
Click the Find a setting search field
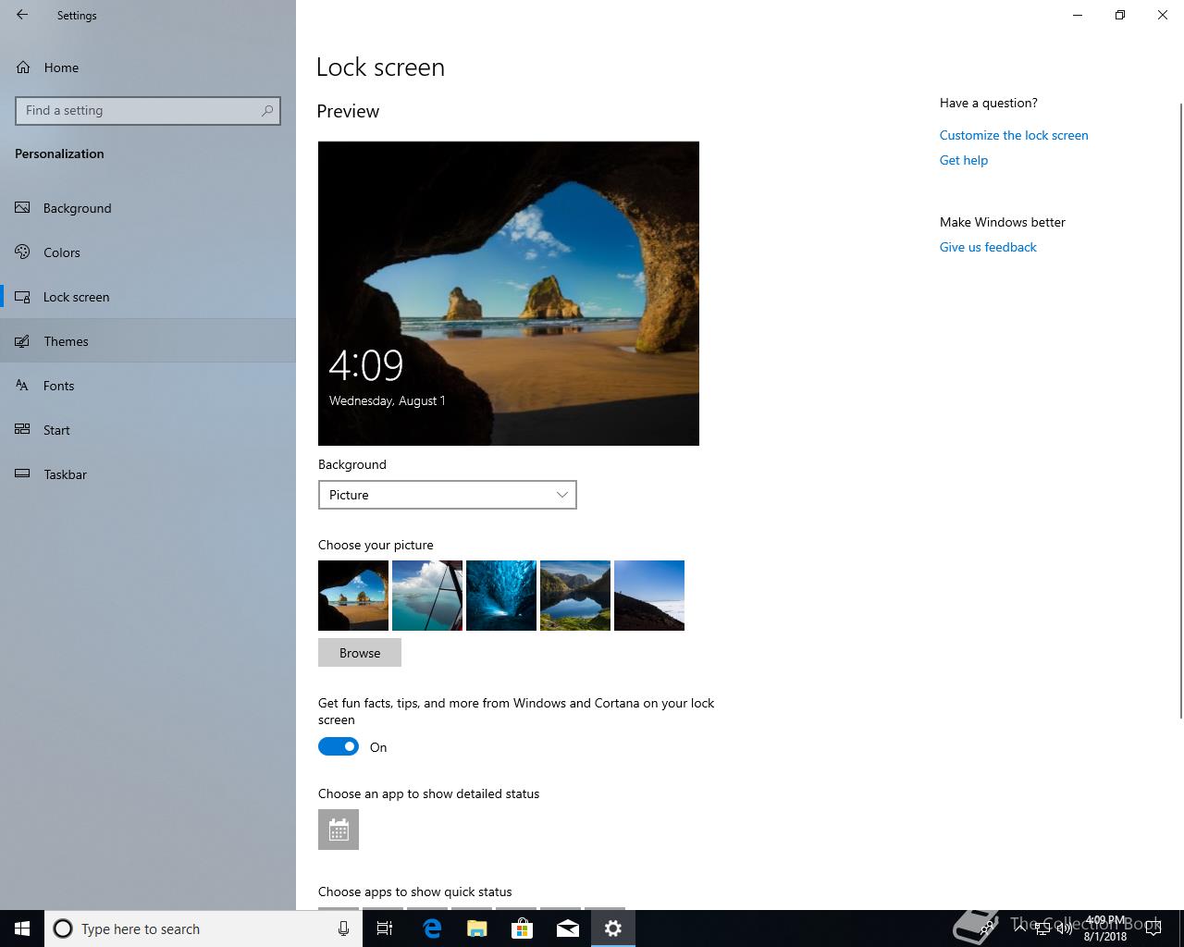point(148,110)
